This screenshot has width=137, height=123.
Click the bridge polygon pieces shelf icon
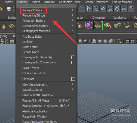[127, 25]
